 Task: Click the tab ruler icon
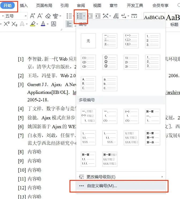click(134, 16)
